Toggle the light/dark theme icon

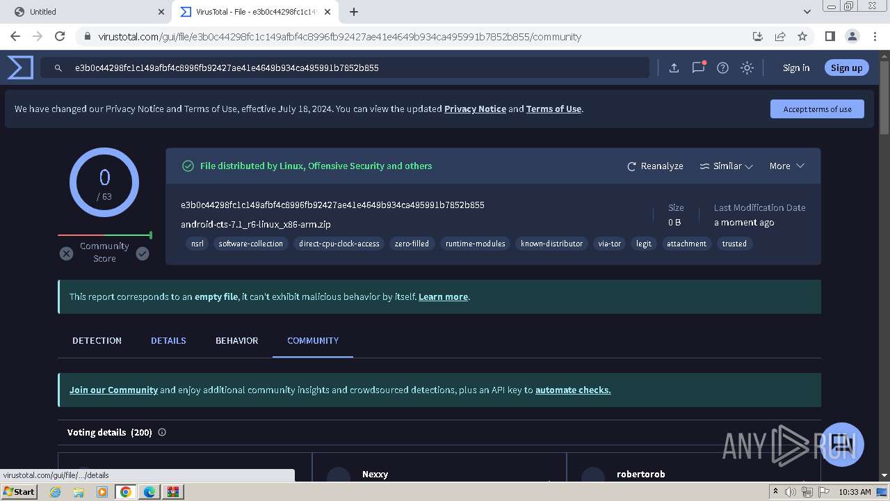pyautogui.click(x=747, y=67)
